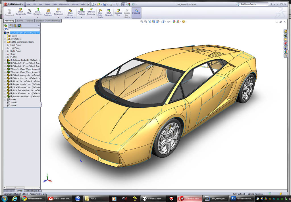Open the Insert menu
The width and height of the screenshot is (291, 202).
47,4
